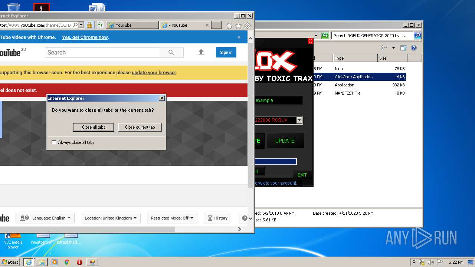This screenshot has height=267, width=475.
Task: Click the security lock icon in address bar
Action: pyautogui.click(x=89, y=25)
